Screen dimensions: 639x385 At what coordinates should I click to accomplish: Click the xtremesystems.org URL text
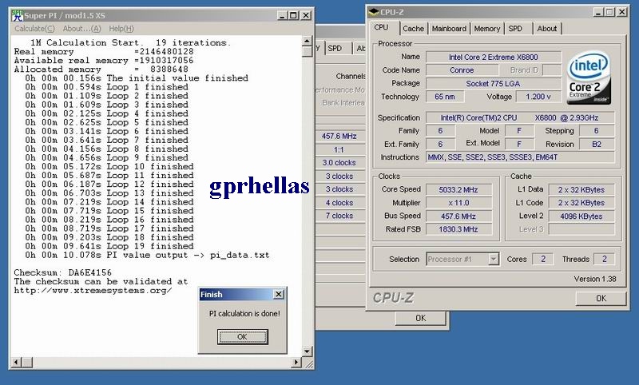[93, 291]
